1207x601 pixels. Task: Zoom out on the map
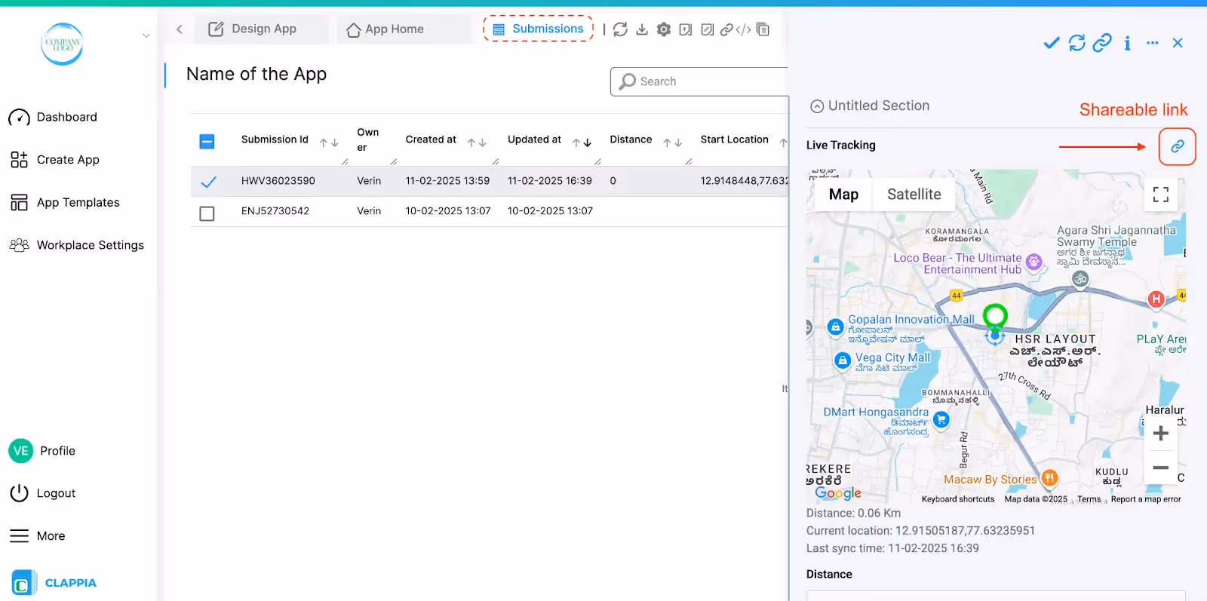click(1161, 468)
